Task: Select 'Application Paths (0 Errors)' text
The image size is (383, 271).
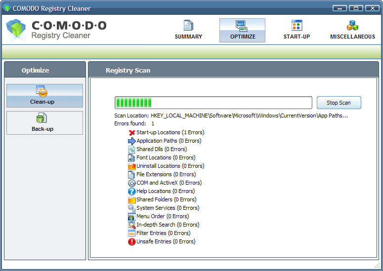Action: (169, 141)
